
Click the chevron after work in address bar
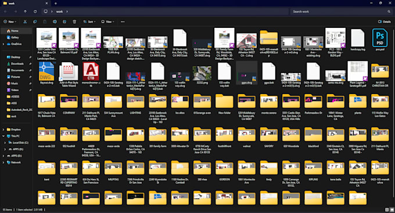tap(67, 12)
